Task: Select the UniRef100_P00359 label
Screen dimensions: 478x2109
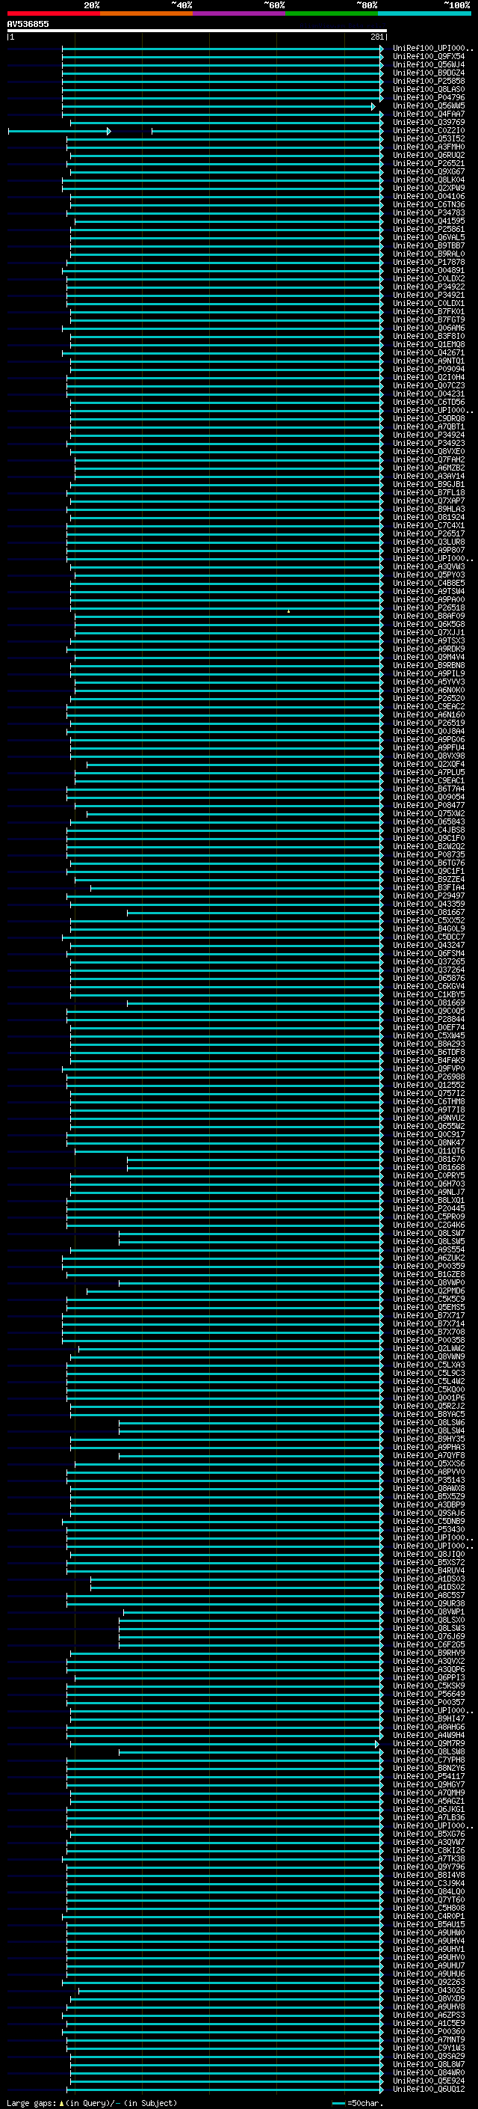Action: (429, 1267)
